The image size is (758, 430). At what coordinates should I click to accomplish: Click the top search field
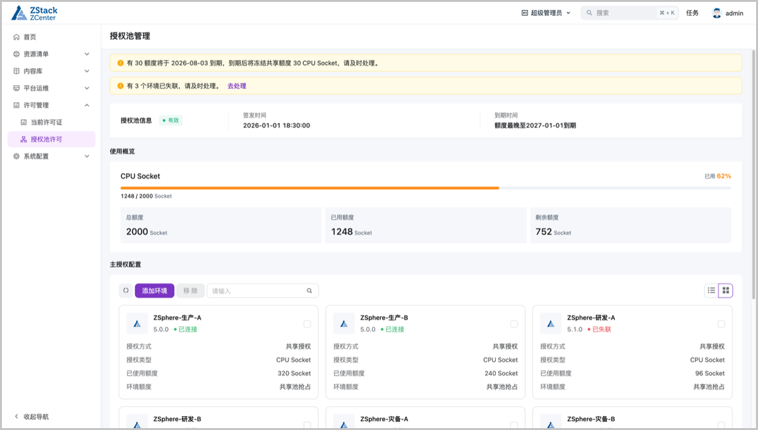[630, 13]
